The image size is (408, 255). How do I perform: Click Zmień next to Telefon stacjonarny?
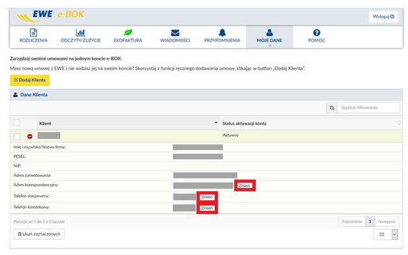pos(207,197)
